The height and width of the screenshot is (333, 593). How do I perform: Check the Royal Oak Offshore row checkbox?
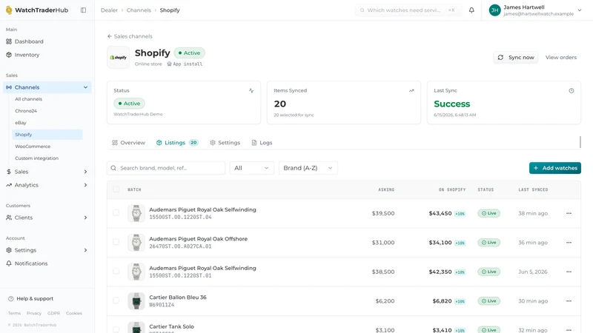[x=116, y=242]
